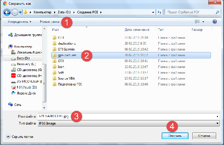Image resolution: width=224 pixels, height=145 pixels.
Task: Expand the Имя файла dropdown arrow
Action: coord(217,116)
